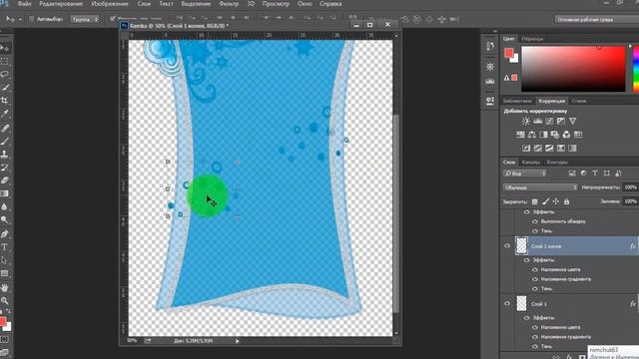639x359 pixels.
Task: Open the Move tool preset picker arrow
Action: (20, 20)
